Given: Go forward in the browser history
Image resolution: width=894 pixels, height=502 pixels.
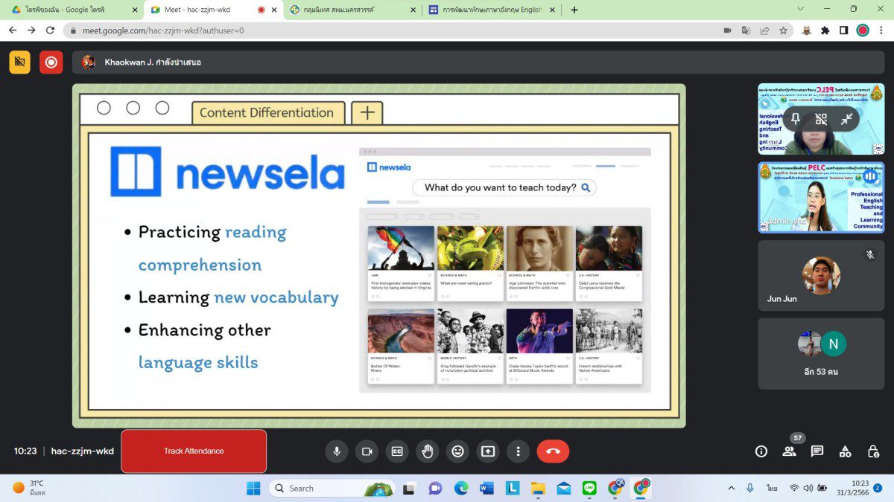Looking at the screenshot, I should [31, 30].
